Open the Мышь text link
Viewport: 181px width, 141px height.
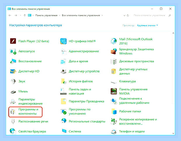(23, 91)
